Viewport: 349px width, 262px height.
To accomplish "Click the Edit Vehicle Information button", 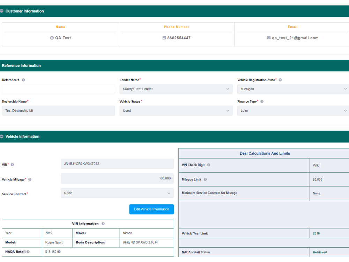I will pyautogui.click(x=151, y=209).
